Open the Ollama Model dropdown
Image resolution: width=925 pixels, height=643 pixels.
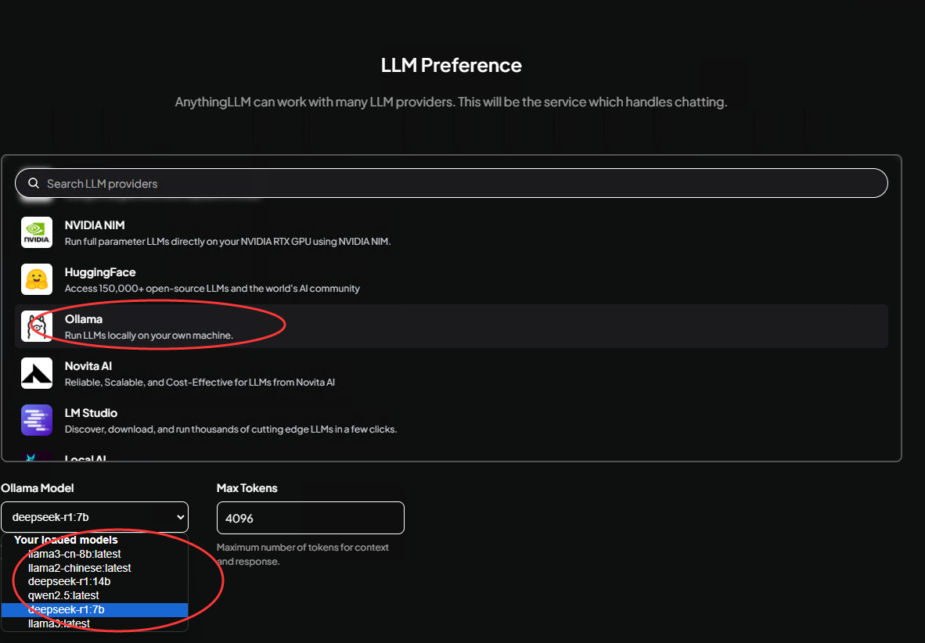95,517
